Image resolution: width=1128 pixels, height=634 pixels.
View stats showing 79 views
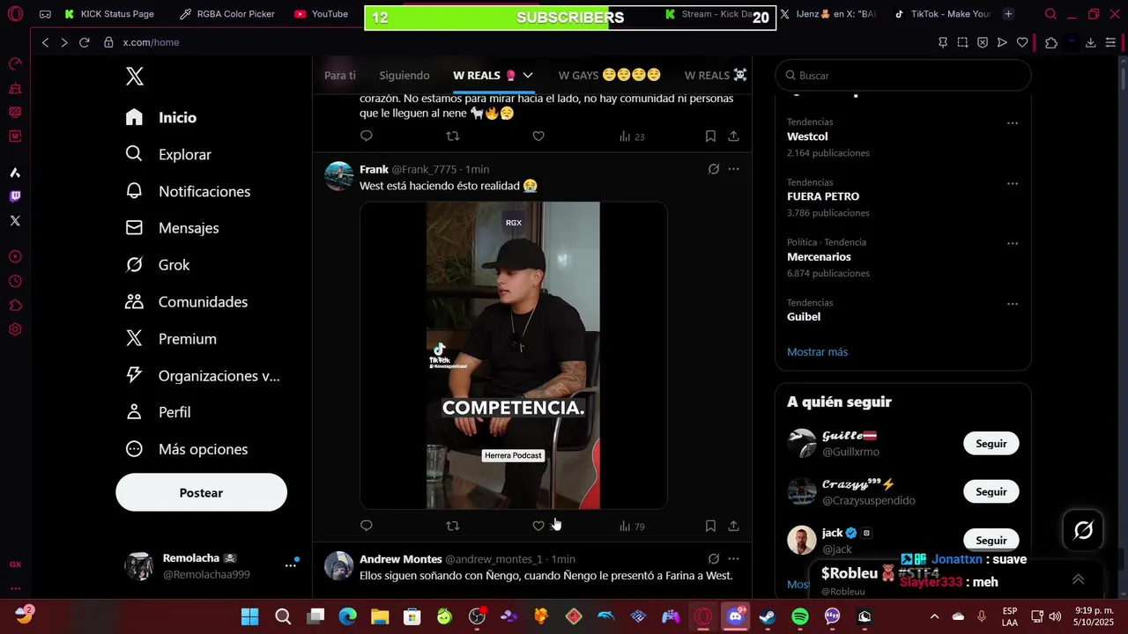point(632,527)
